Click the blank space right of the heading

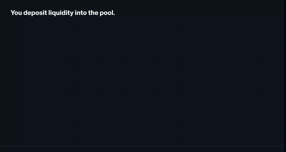[x=196, y=13]
